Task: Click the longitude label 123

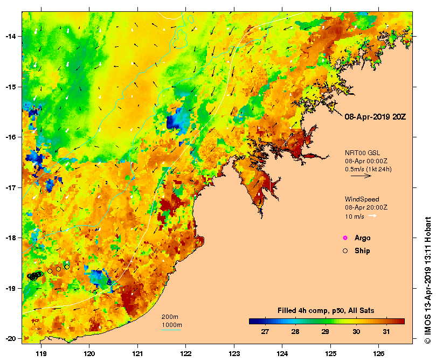Action: pyautogui.click(x=234, y=354)
